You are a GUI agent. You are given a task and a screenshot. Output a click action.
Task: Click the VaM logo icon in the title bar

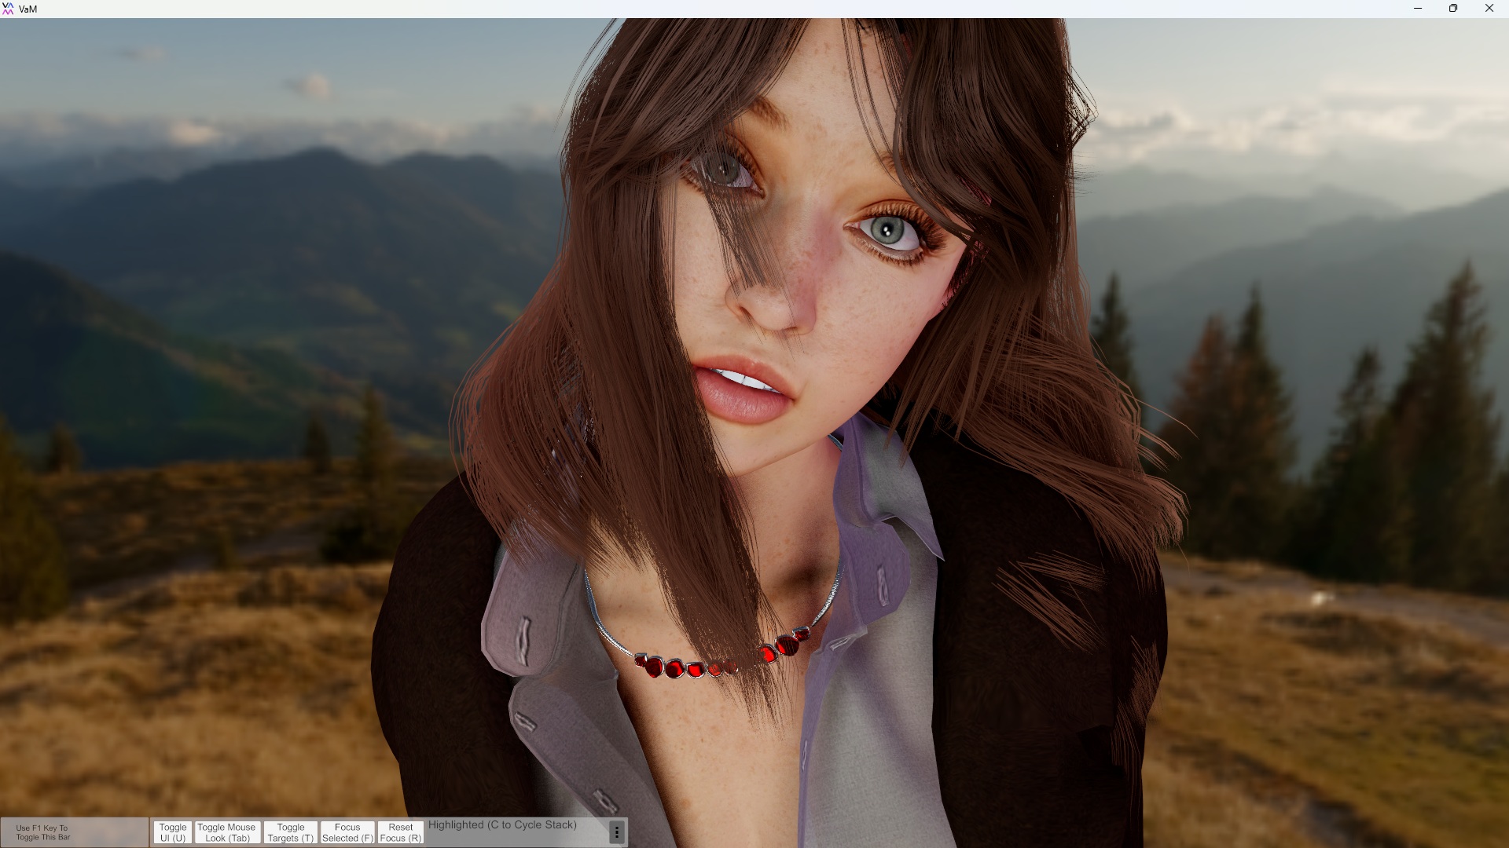point(9,9)
